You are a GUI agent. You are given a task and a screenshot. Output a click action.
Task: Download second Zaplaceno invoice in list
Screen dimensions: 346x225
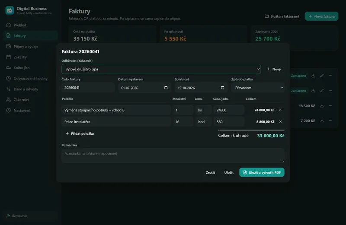tap(313, 91)
